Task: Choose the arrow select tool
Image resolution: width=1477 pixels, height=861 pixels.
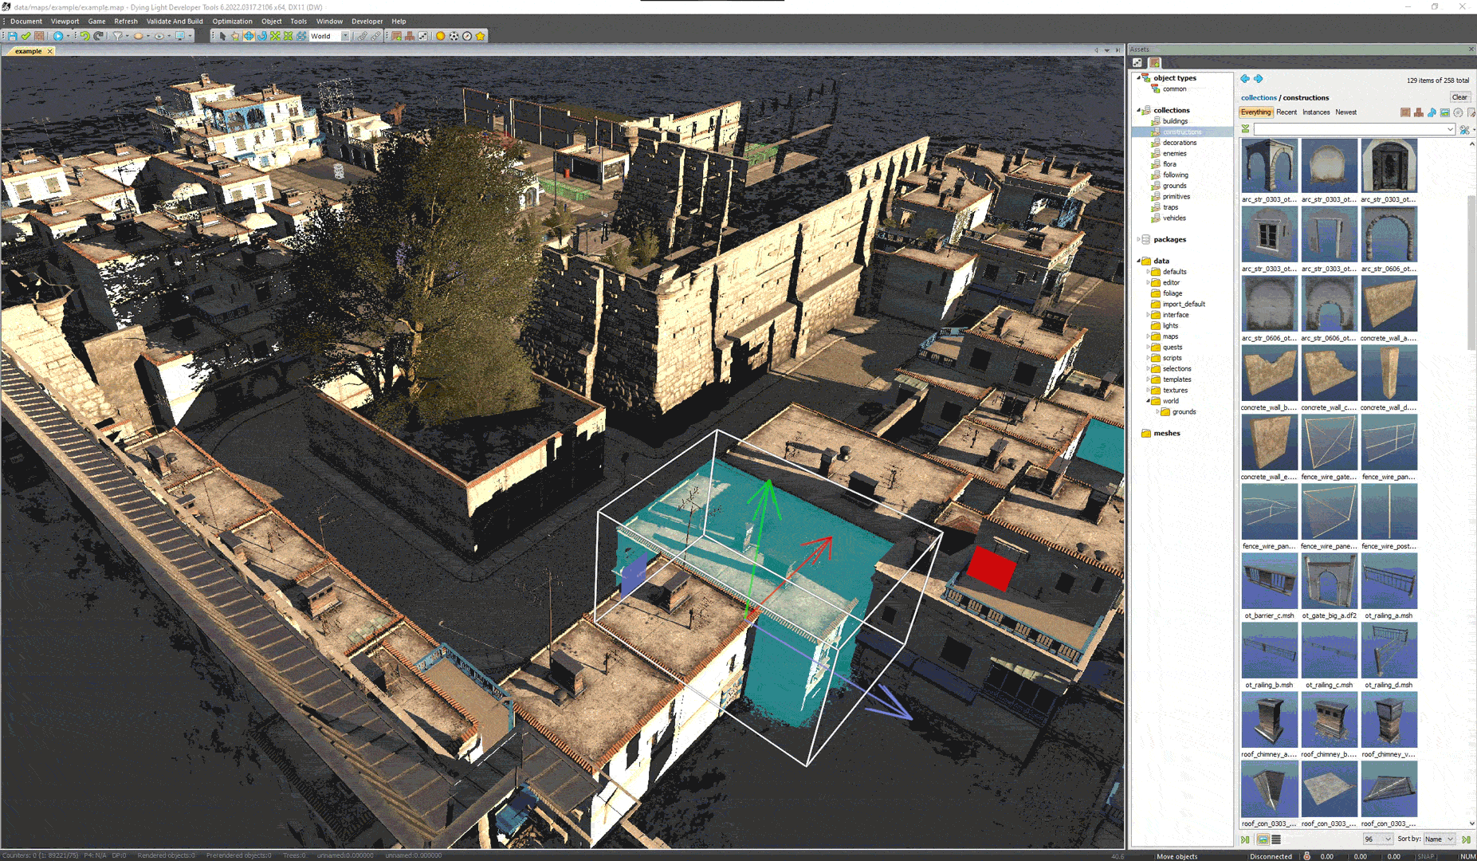Action: (222, 36)
